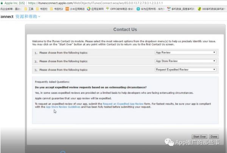Screen dimensions: 227x153
Task: Open the 企业邮箱 bookmark
Action: [10, 9]
